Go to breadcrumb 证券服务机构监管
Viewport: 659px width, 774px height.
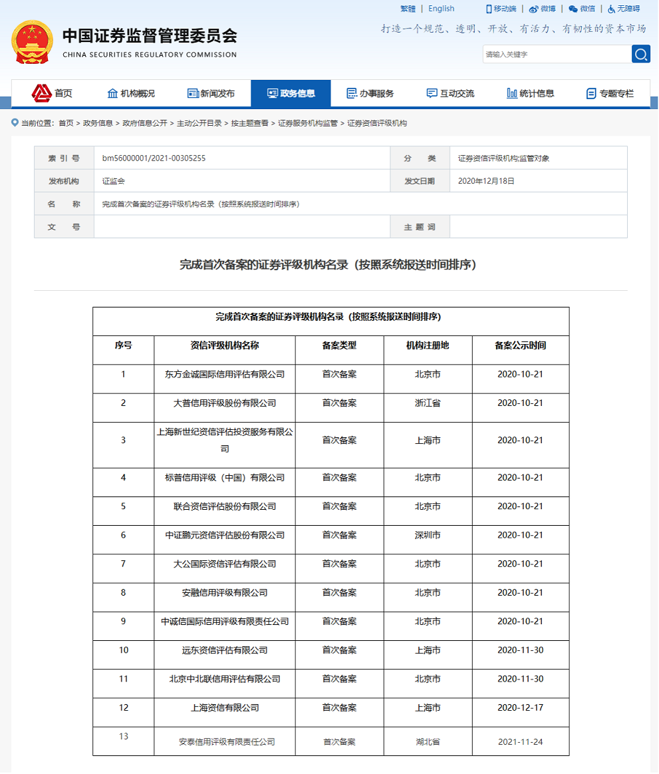tap(308, 123)
